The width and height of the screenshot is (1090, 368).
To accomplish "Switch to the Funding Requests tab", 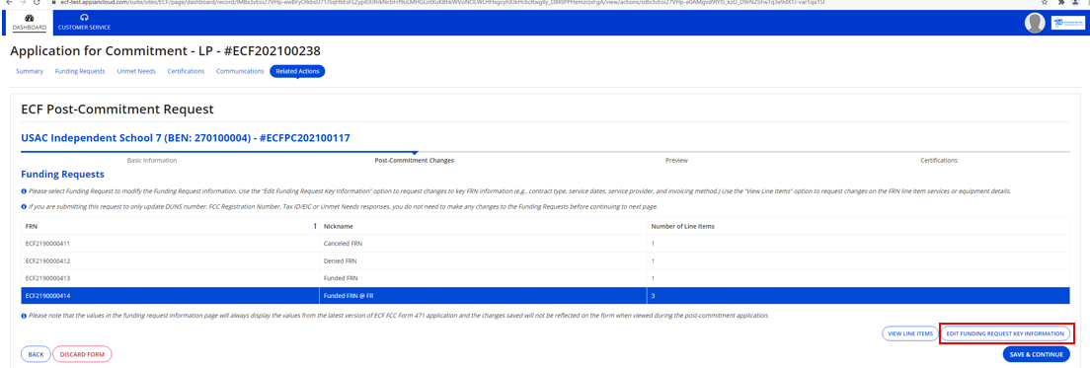I will coord(80,71).
